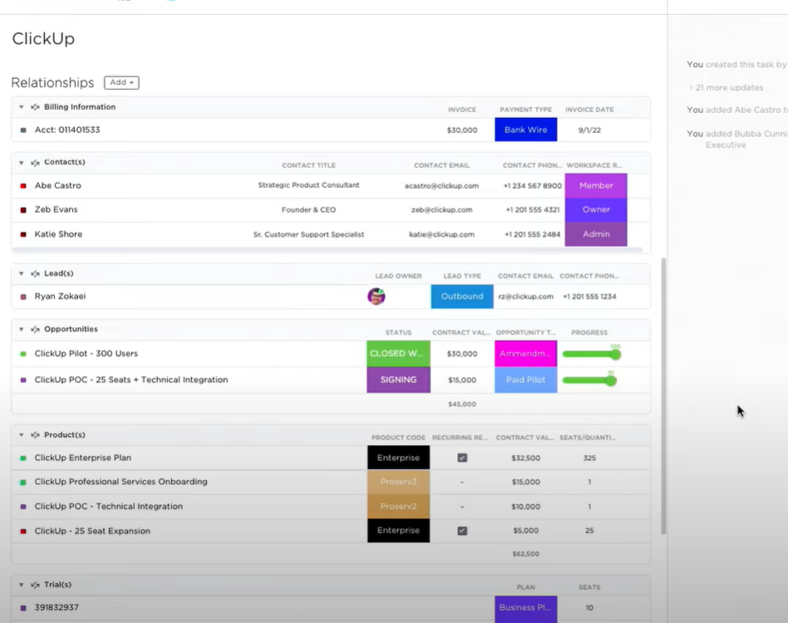The height and width of the screenshot is (623, 788).
Task: Click the status square beside Professional Services Onboarding
Action: click(23, 482)
